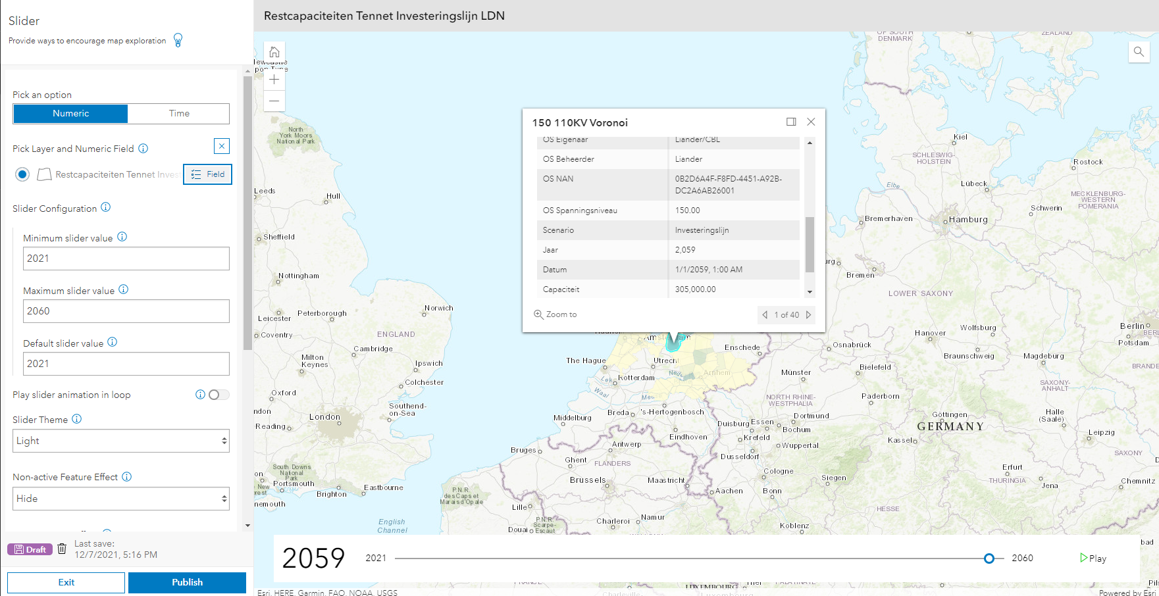Click the home icon to reset map extent
The height and width of the screenshot is (596, 1159).
click(274, 52)
